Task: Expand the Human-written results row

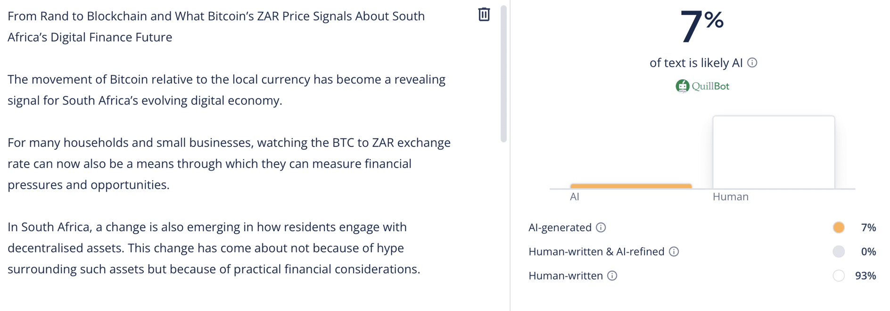Action: tap(566, 276)
